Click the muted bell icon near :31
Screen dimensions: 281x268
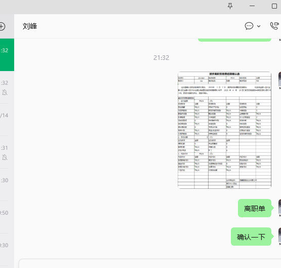pos(5,157)
